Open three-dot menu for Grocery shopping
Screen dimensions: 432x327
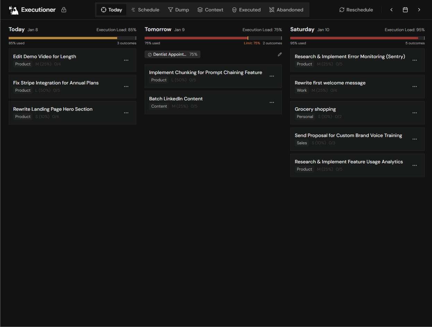414,113
